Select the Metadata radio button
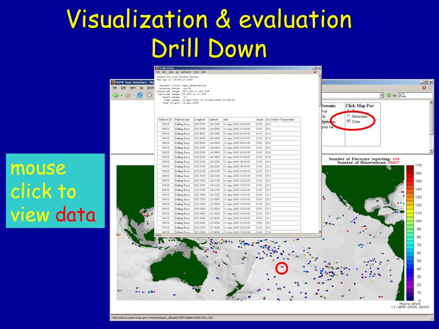This screenshot has width=439, height=329. [348, 116]
